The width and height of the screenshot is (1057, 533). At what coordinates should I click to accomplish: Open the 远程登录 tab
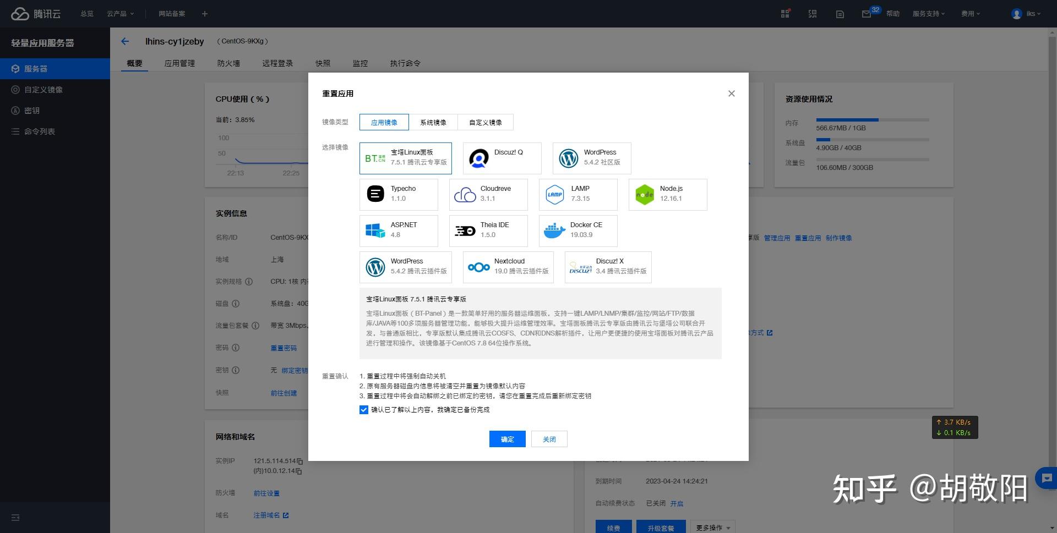pos(277,63)
